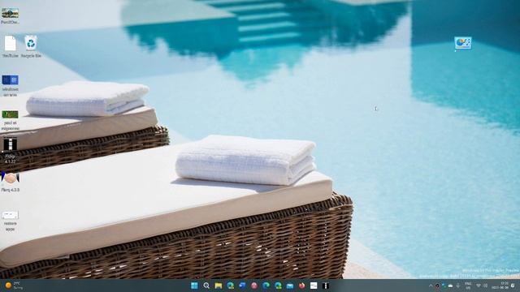
Task: Open the weather widget on the taskbar
Action: (x=14, y=286)
